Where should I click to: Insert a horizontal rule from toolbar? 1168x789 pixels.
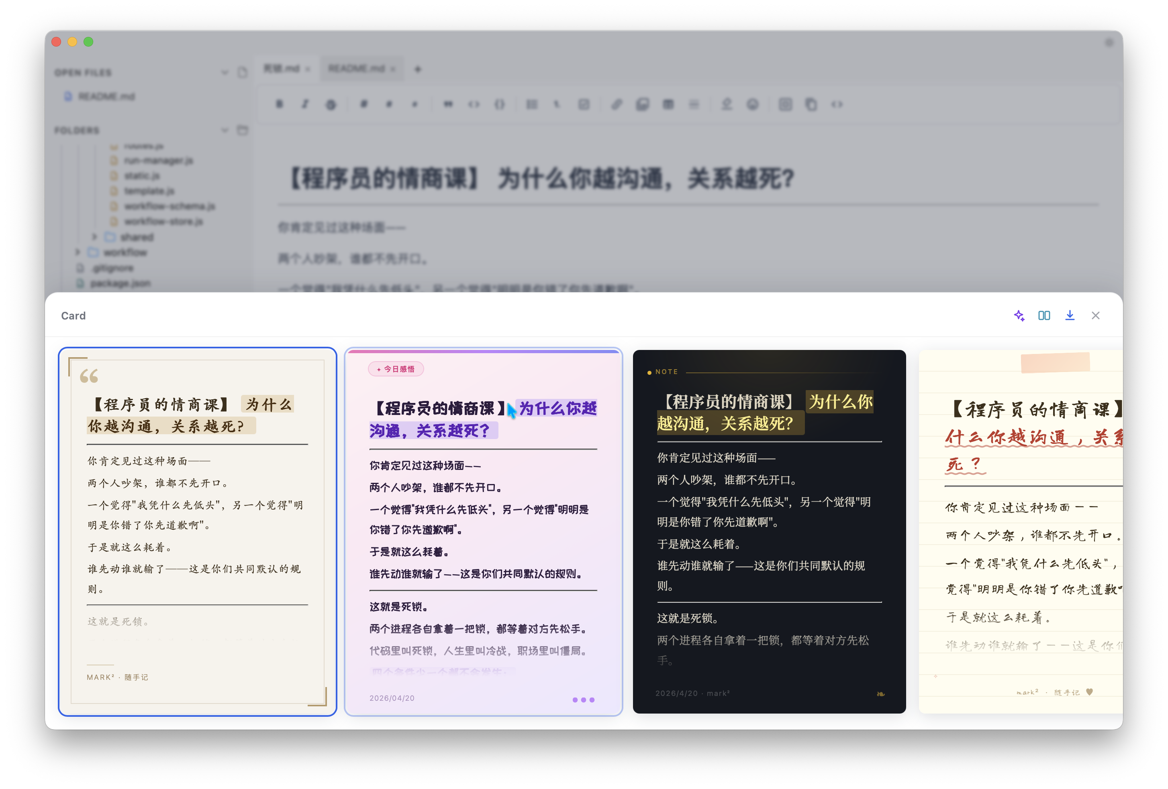click(x=694, y=104)
